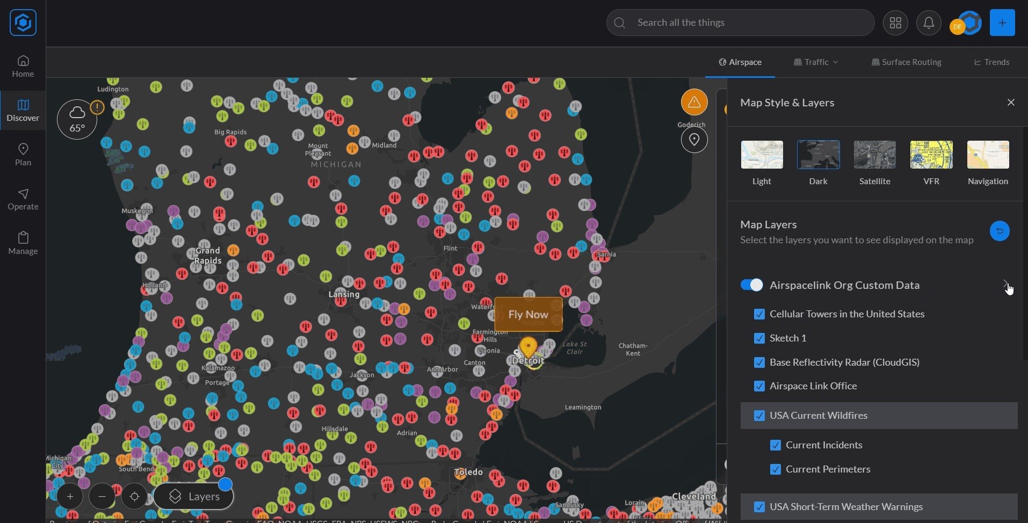
Task: Open the Trends tab
Action: click(991, 62)
